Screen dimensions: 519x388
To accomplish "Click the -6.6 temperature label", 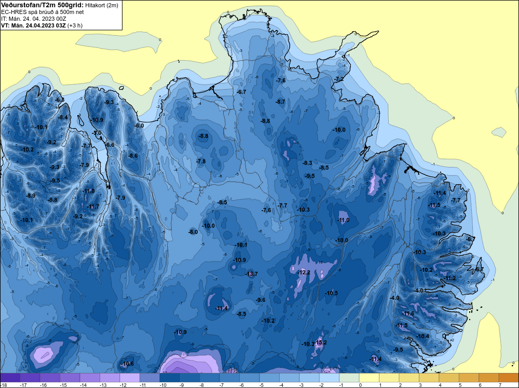I will [x=110, y=145].
